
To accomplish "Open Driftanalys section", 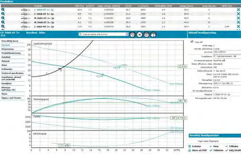I will pos(7,69).
